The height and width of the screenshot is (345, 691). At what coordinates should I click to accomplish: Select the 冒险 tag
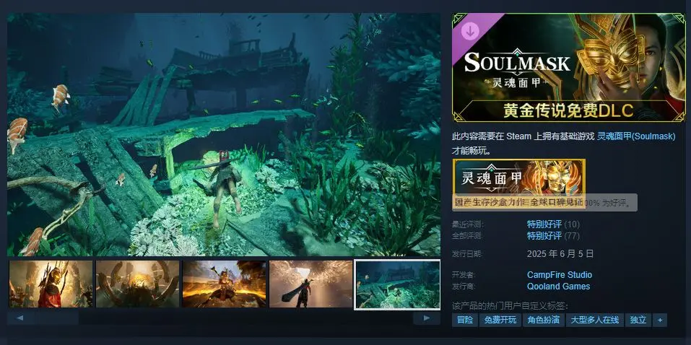coord(464,320)
